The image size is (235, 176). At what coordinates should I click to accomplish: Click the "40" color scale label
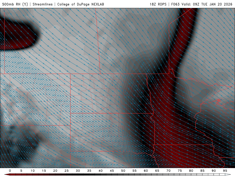[x=100, y=171]
